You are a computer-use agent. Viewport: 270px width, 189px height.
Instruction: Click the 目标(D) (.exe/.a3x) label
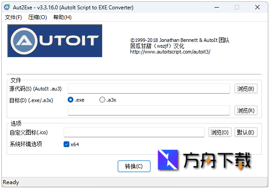[x=31, y=100]
